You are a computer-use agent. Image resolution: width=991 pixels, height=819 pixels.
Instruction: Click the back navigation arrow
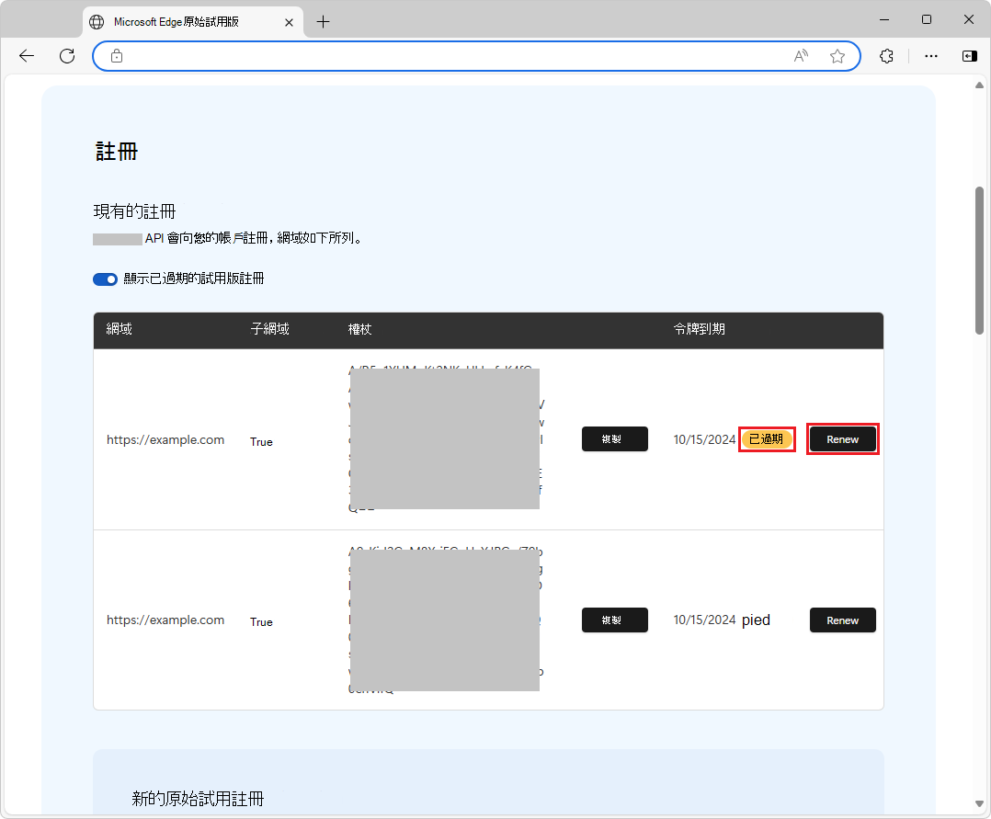pos(26,56)
